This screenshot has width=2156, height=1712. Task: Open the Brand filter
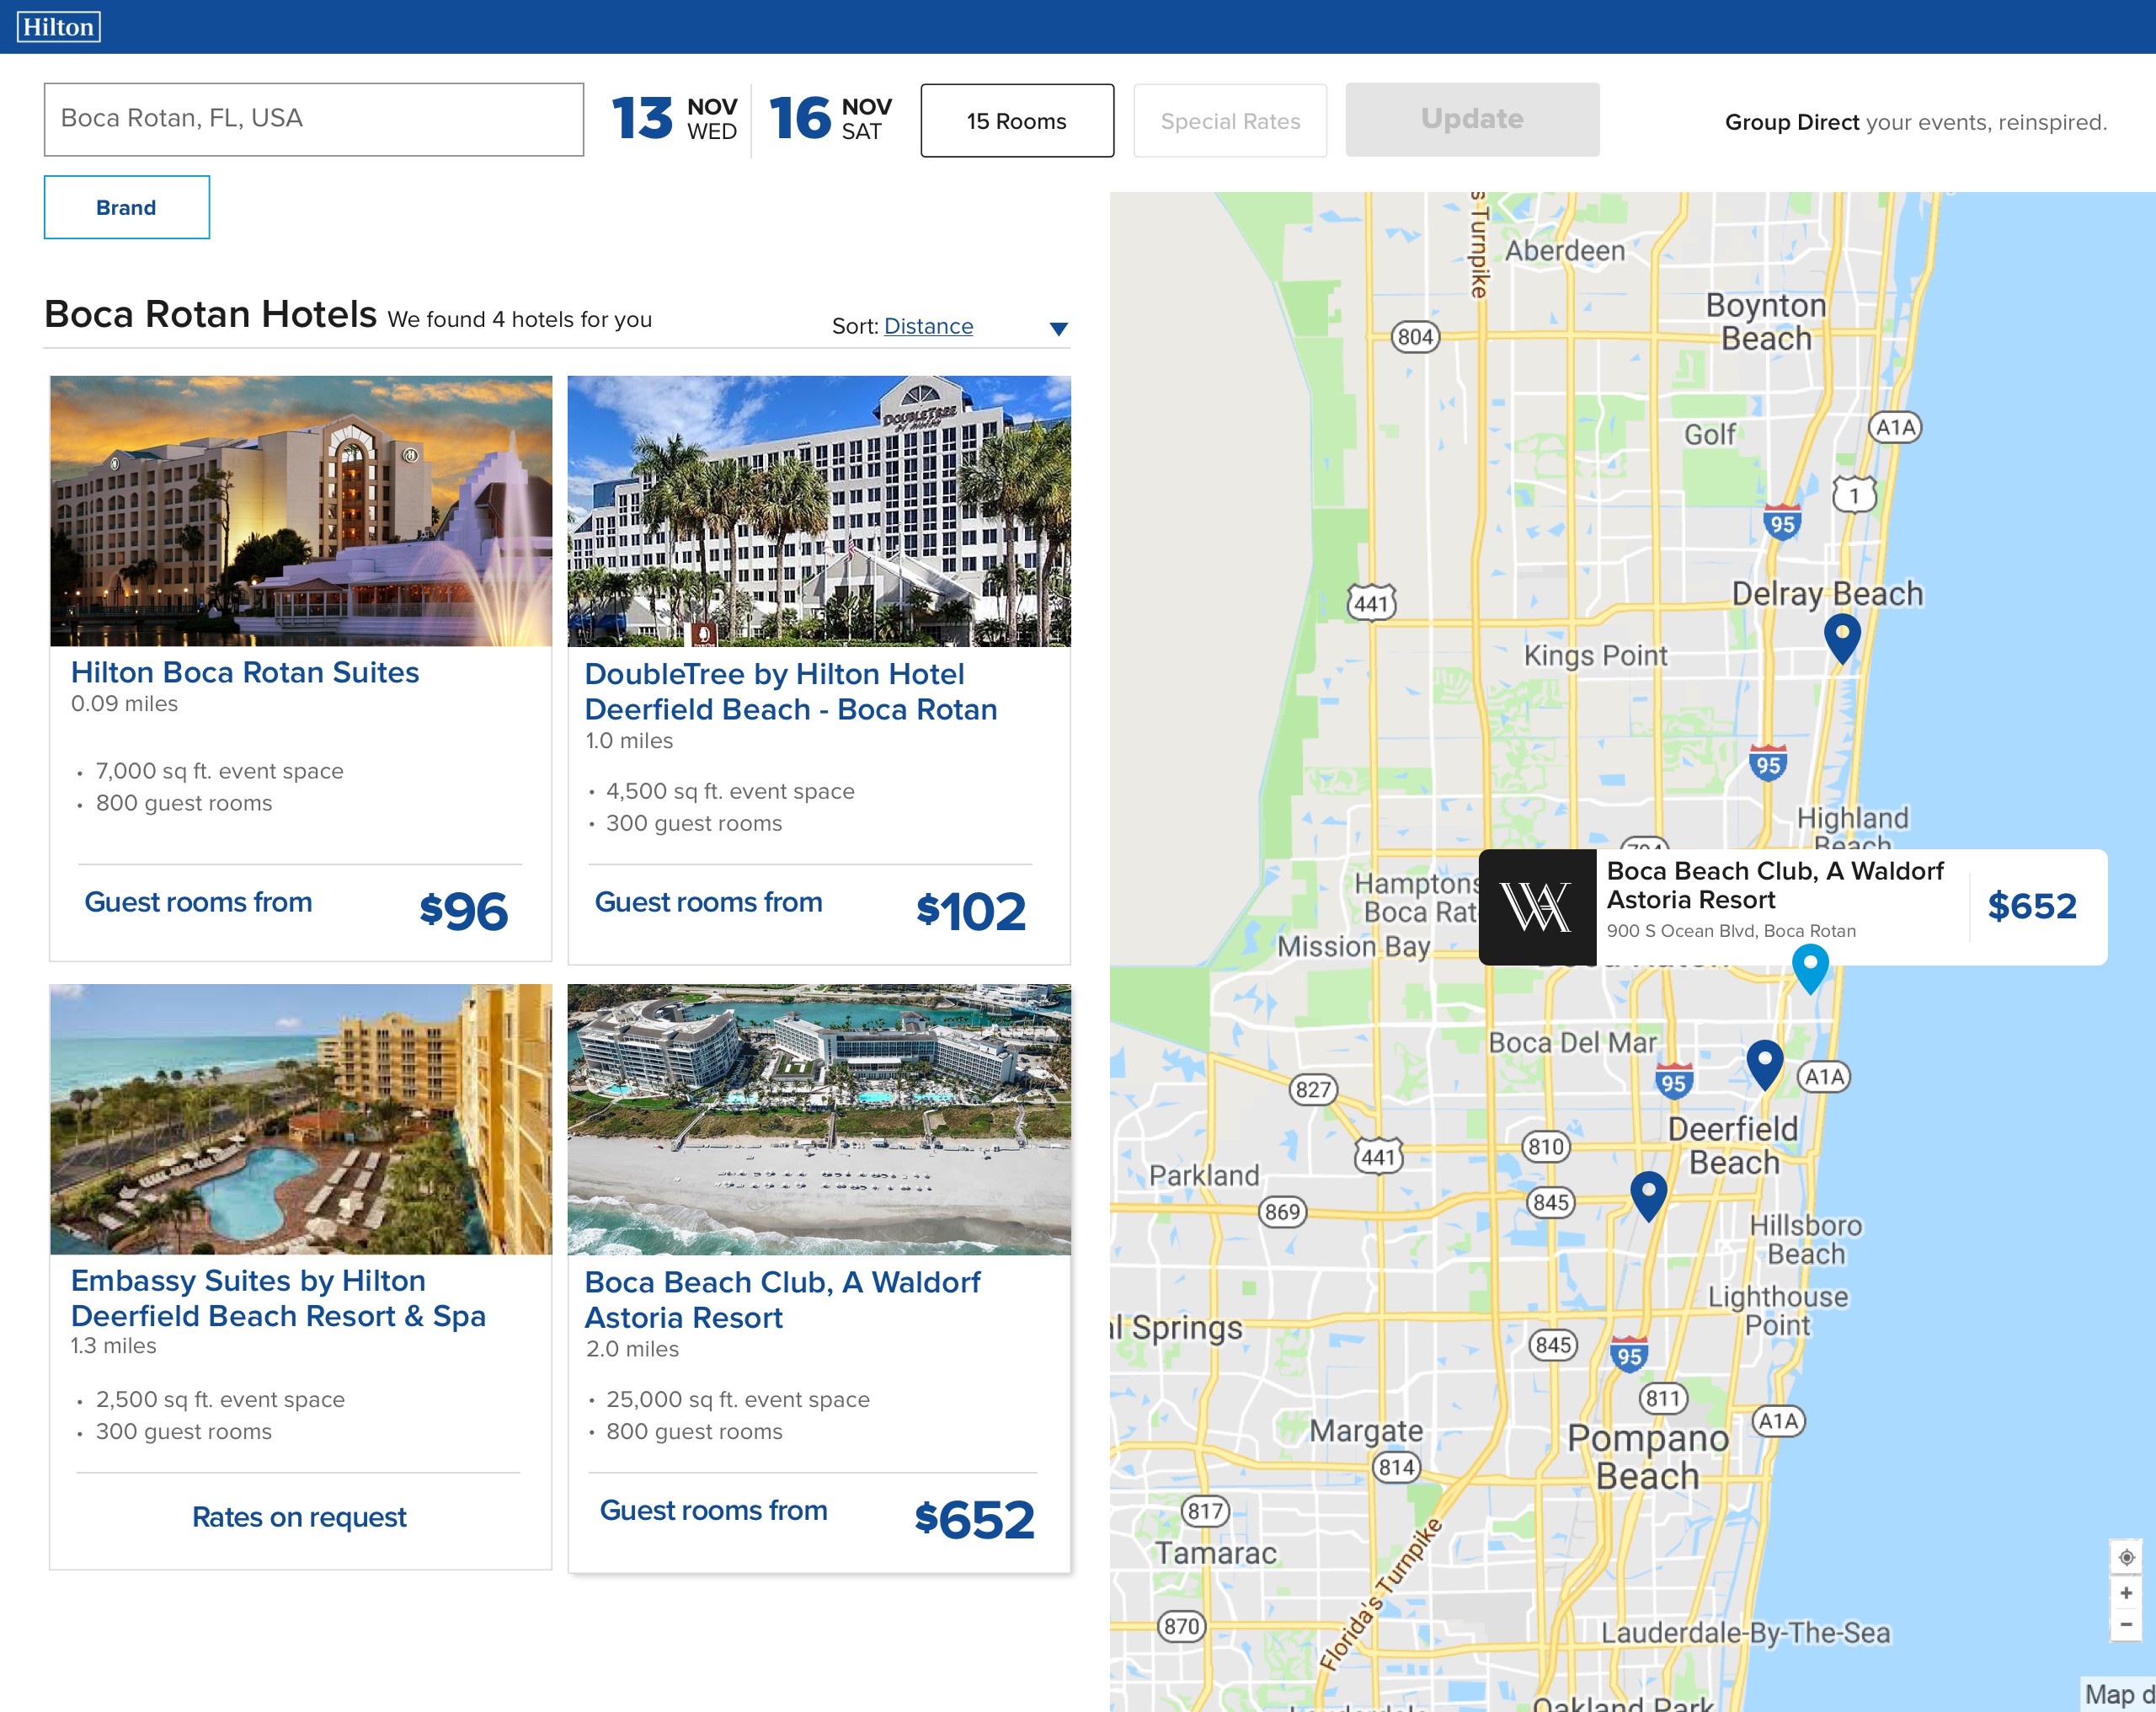(126, 207)
